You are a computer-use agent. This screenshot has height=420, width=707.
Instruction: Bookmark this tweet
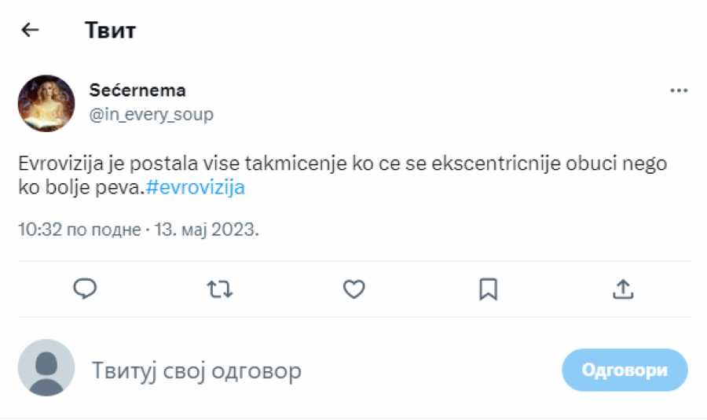click(x=488, y=289)
